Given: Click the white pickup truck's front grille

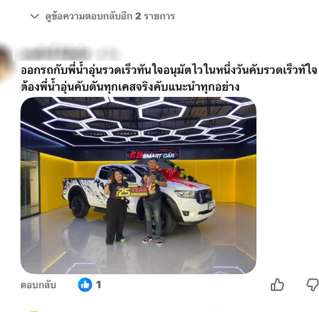Looking at the screenshot, I should click(x=205, y=196).
